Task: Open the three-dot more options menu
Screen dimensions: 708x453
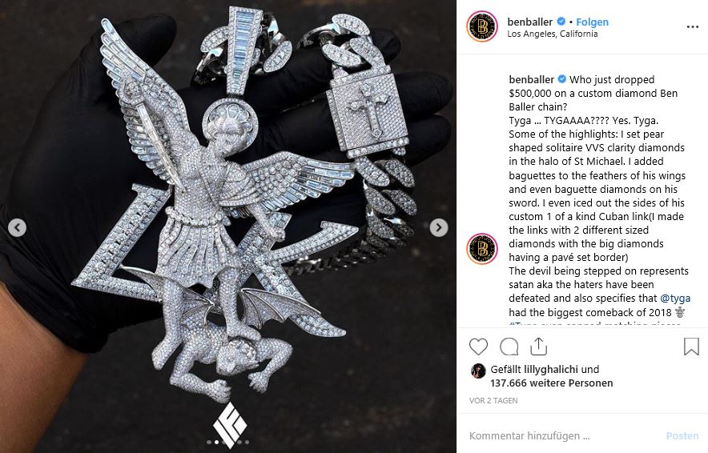Action: 692,27
